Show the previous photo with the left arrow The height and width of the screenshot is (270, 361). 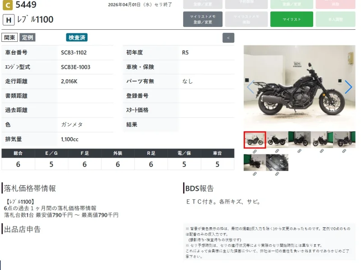(250, 87)
